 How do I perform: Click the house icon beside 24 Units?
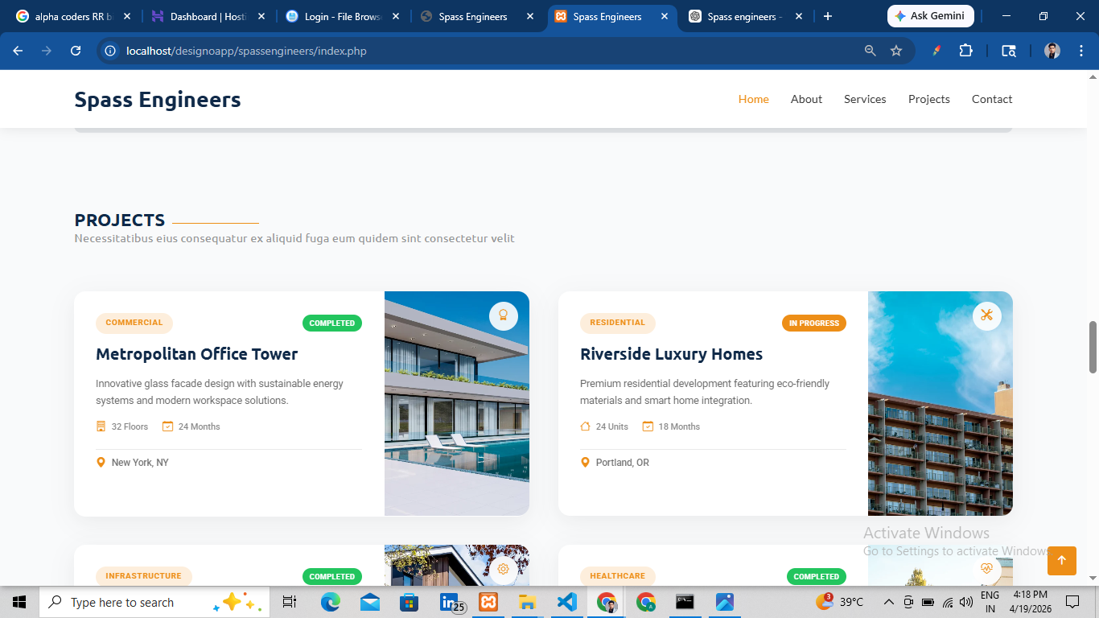click(x=586, y=426)
